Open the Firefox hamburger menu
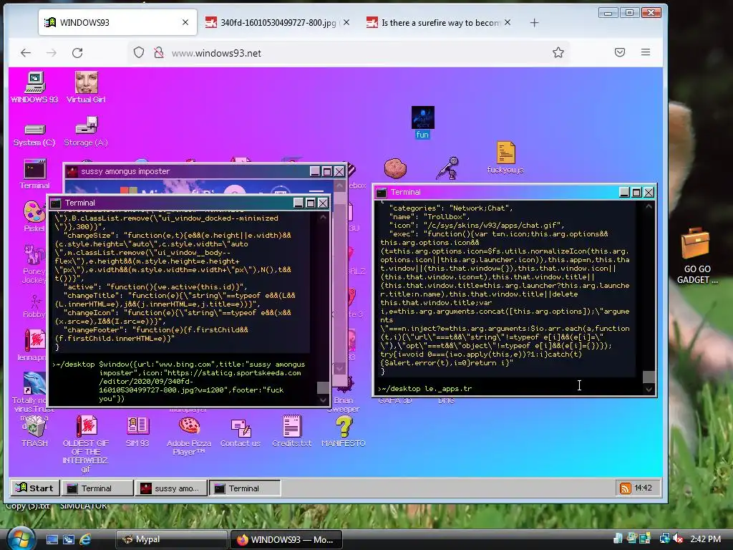The image size is (733, 550). [x=646, y=52]
